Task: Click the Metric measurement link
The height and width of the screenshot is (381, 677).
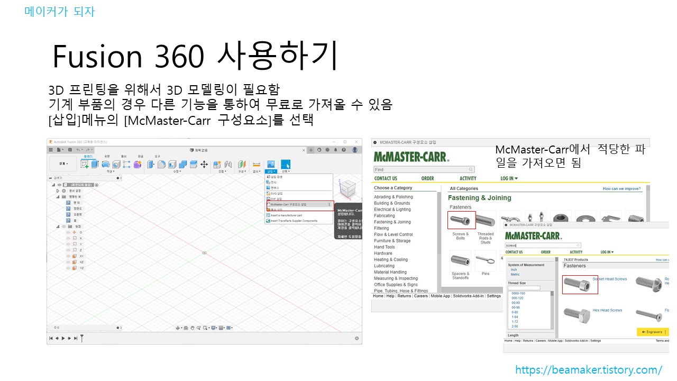Action: point(515,274)
